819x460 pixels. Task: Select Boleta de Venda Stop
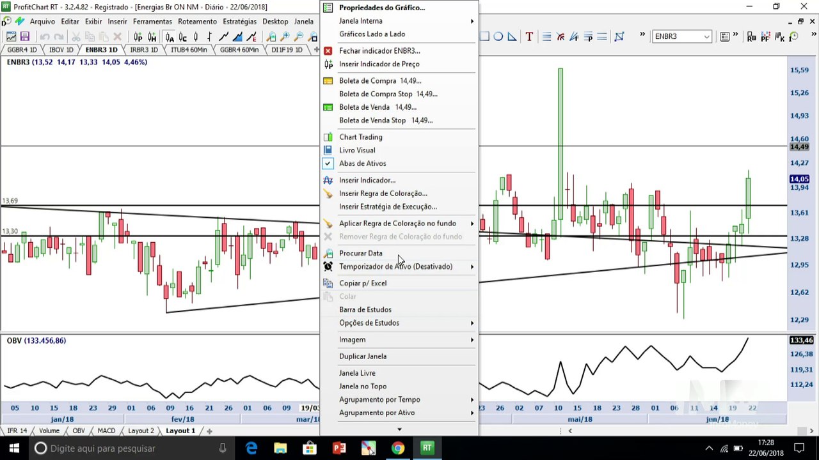pos(400,120)
